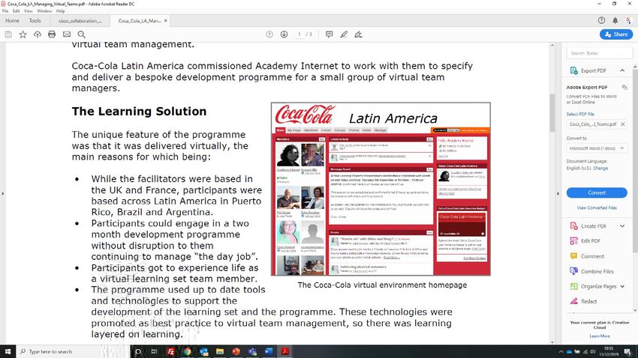Open the View menu
This screenshot has width=638, height=358.
tap(28, 11)
